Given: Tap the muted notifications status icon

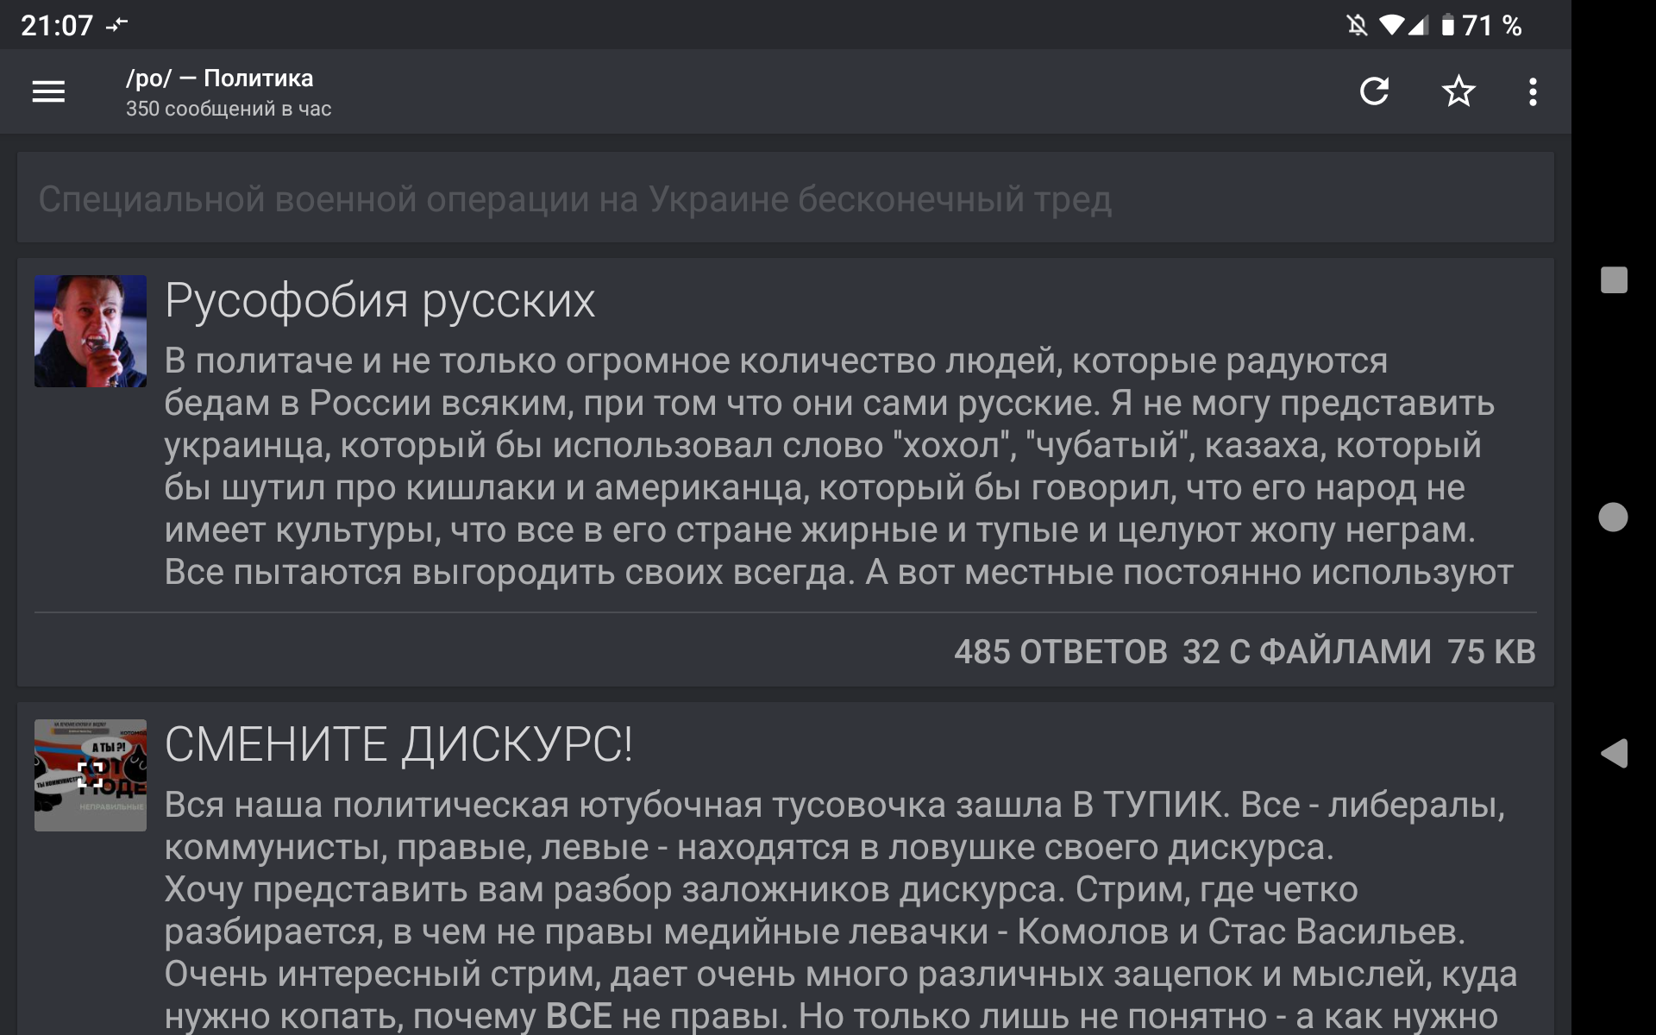Looking at the screenshot, I should (x=1357, y=25).
